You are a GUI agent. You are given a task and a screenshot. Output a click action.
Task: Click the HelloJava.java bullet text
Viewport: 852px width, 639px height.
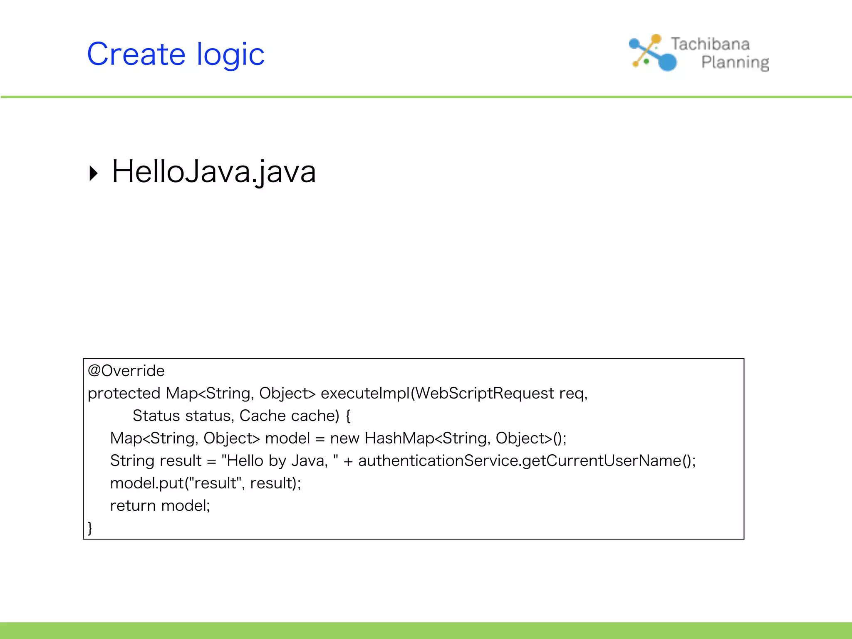pyautogui.click(x=214, y=171)
